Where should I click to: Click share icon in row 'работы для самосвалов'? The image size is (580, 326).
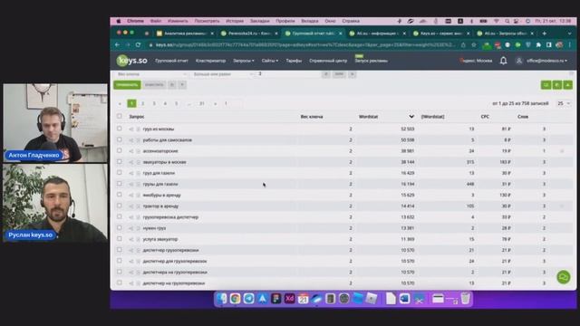tap(130, 140)
